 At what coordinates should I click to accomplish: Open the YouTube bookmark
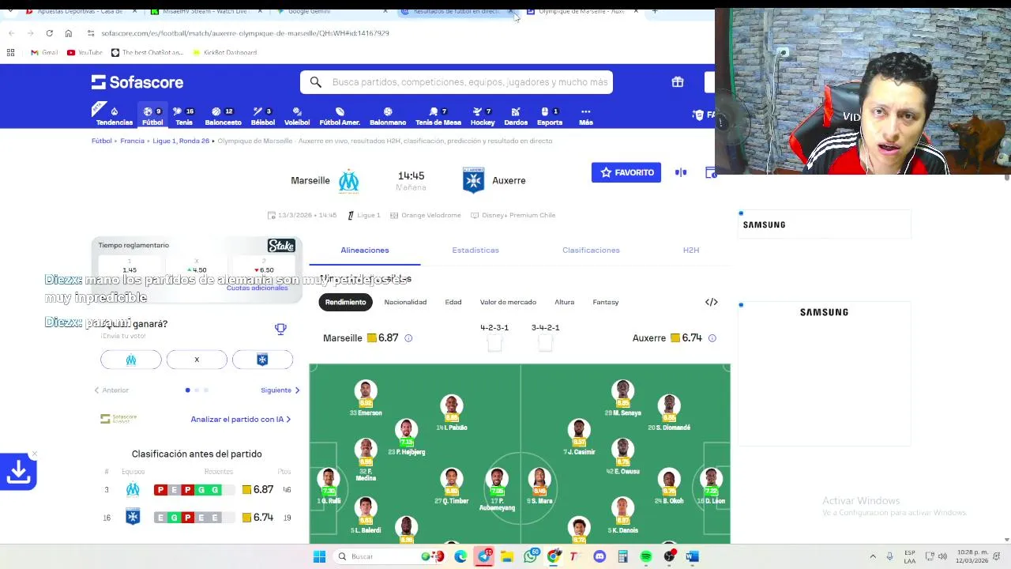point(85,52)
